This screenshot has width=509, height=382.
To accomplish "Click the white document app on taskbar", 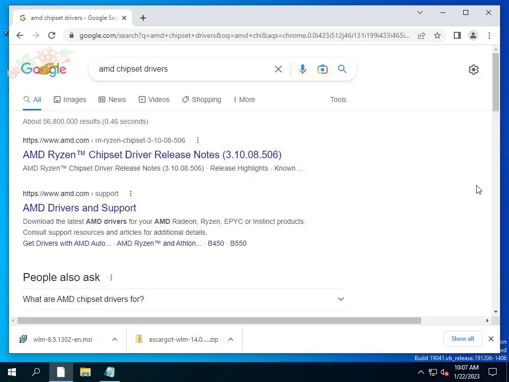I will [61, 372].
